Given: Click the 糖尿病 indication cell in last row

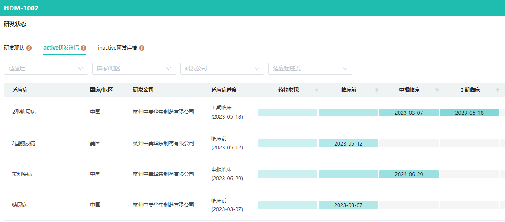Looking at the screenshot, I should tap(20, 205).
